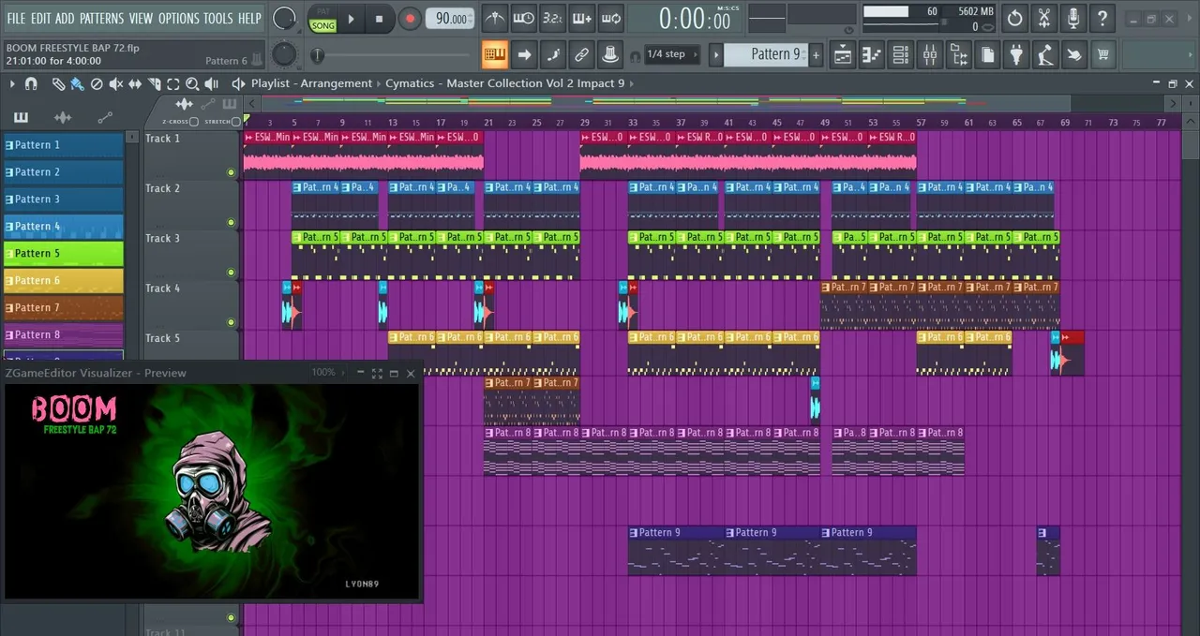This screenshot has height=636, width=1200.
Task: Open audio editor scissors icon
Action: pyautogui.click(x=1043, y=18)
